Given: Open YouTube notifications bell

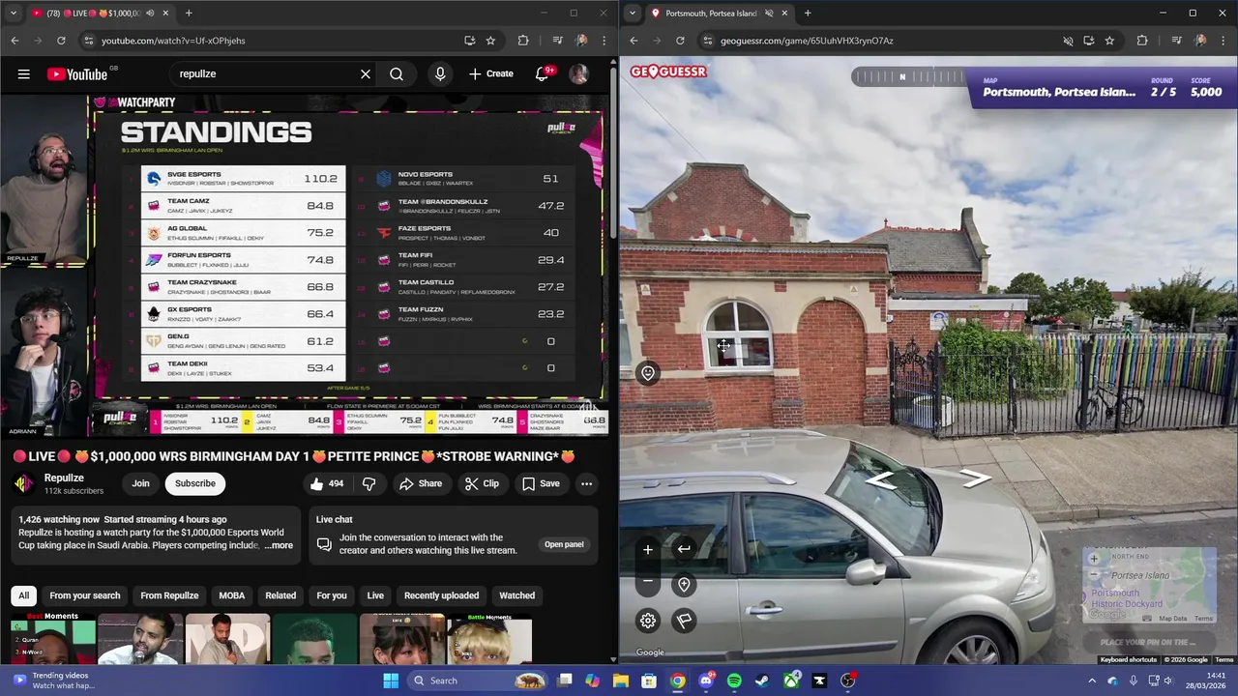Looking at the screenshot, I should pos(542,73).
